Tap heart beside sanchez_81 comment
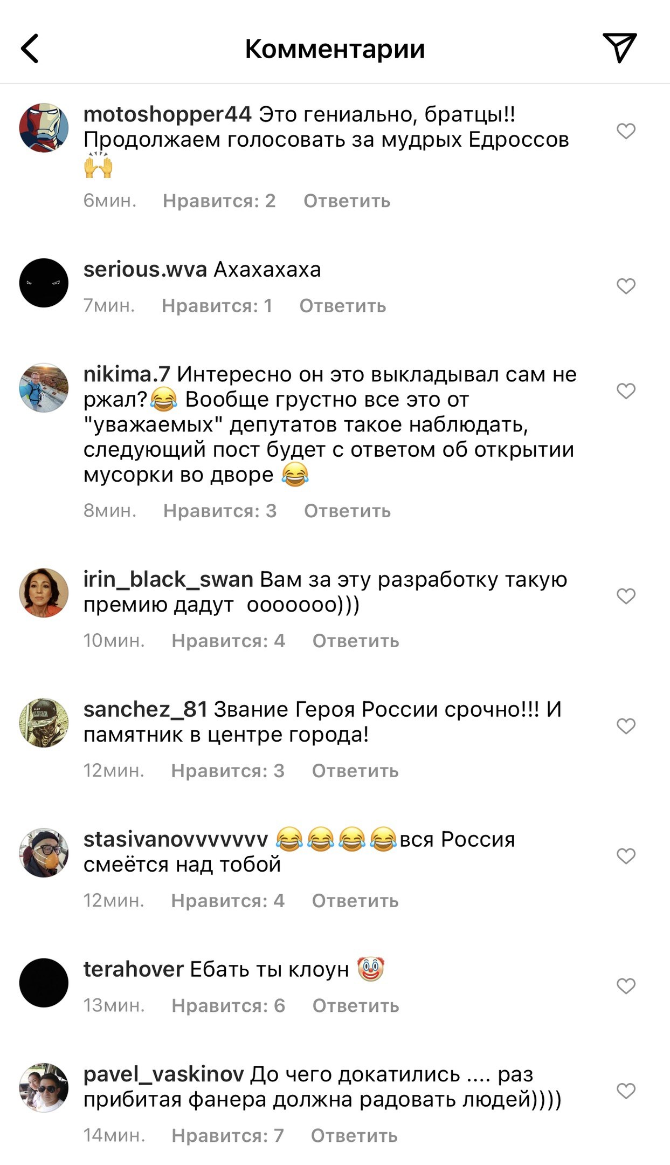670x1165 pixels. tap(626, 726)
